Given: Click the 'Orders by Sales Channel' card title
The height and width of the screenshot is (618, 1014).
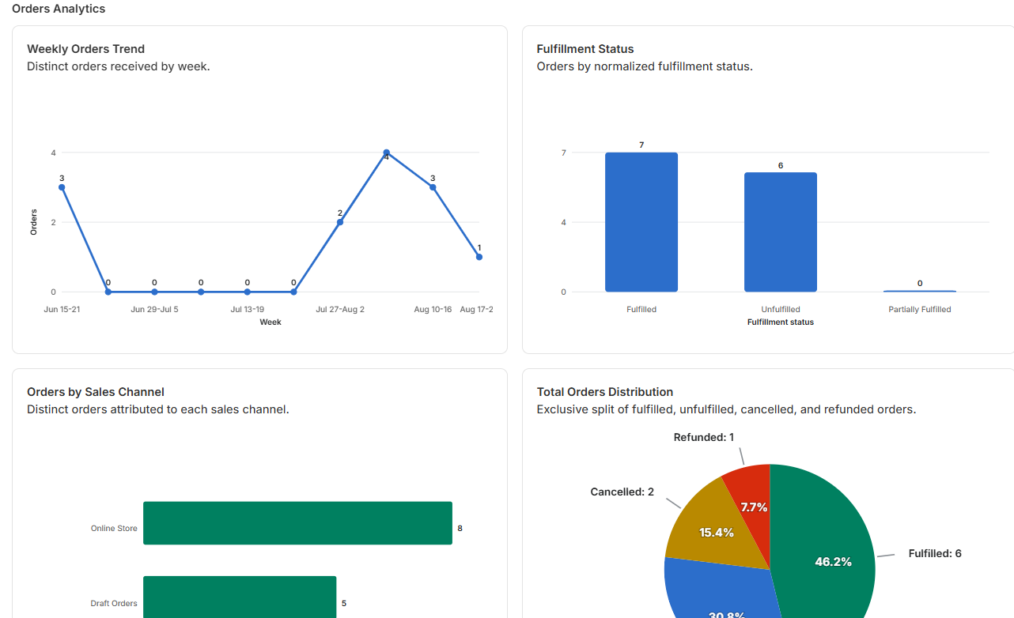Looking at the screenshot, I should point(96,392).
